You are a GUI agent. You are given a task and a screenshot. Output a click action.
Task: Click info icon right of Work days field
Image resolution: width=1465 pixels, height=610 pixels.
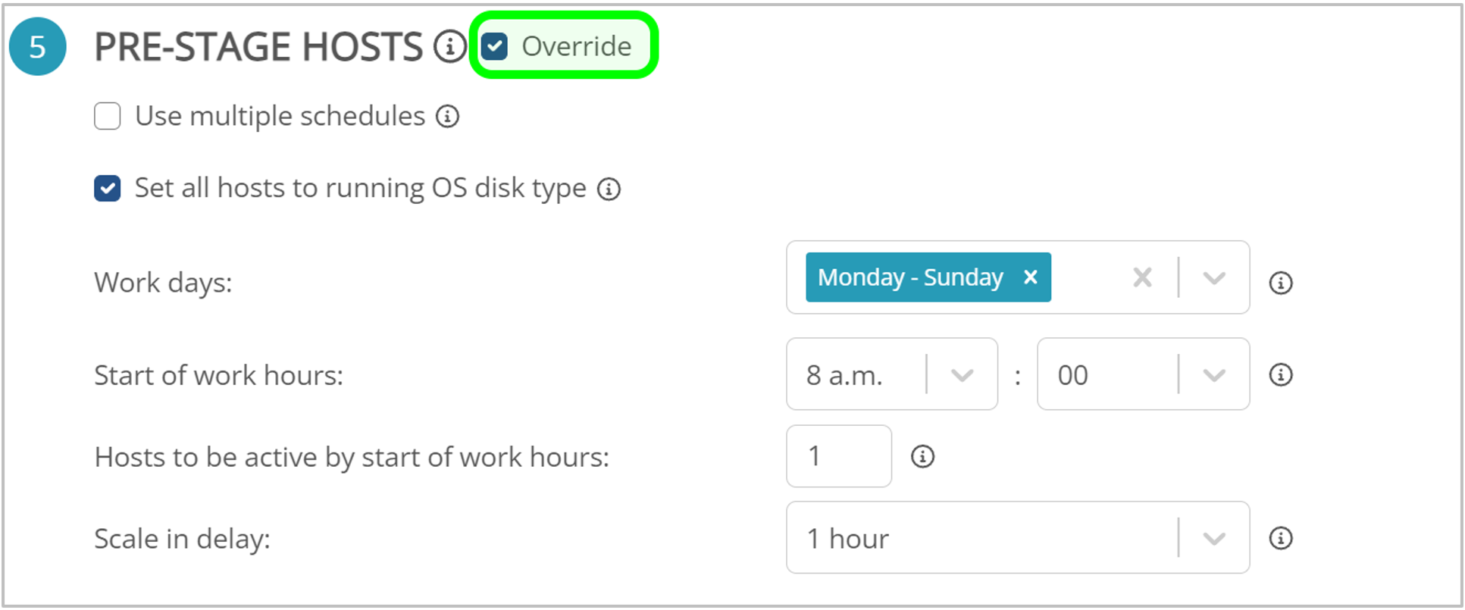click(1280, 283)
